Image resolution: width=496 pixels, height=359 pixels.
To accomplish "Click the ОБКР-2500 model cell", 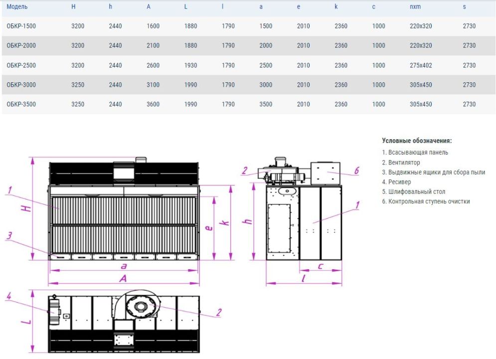I will point(21,65).
